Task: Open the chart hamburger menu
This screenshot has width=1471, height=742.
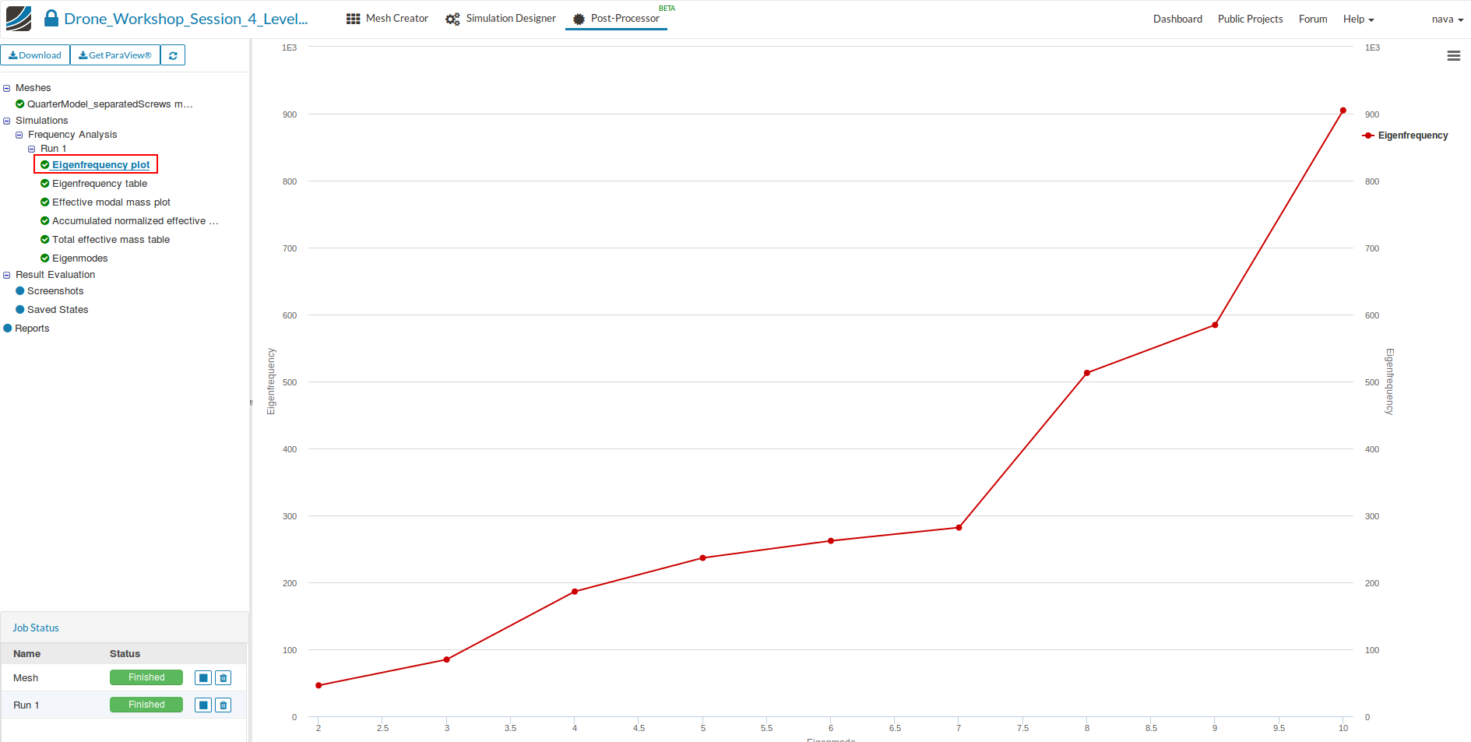Action: point(1453,56)
